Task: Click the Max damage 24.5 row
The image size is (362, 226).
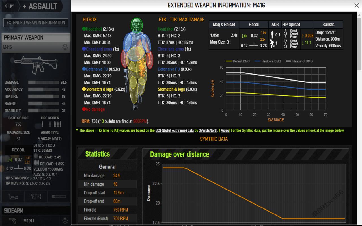Action: (107, 176)
